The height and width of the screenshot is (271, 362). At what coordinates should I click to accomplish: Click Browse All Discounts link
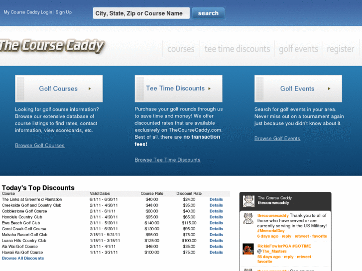23,258
